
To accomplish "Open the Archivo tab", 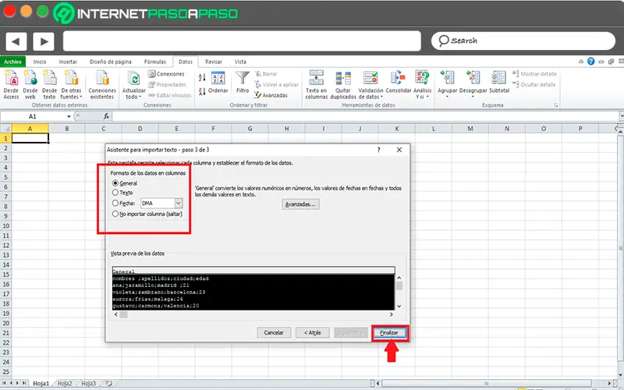I will tap(12, 62).
